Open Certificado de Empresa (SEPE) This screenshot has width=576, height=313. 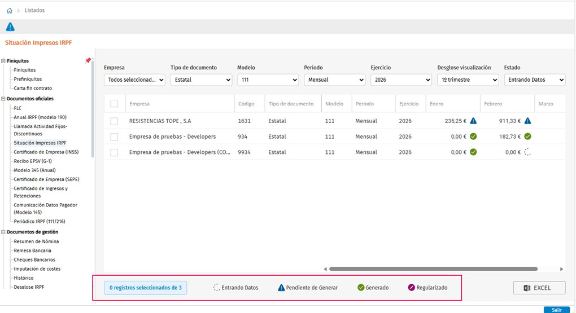tap(46, 179)
